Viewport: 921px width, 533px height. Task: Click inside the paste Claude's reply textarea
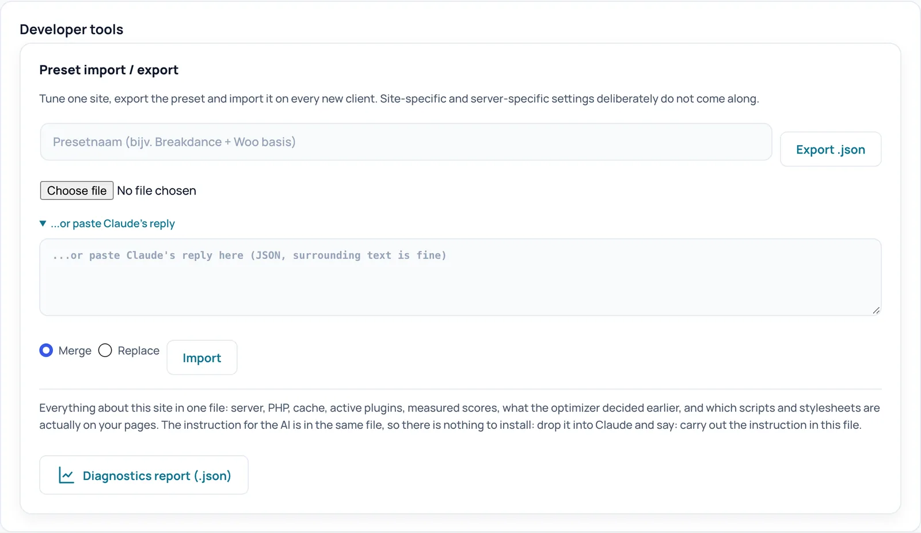click(x=460, y=277)
